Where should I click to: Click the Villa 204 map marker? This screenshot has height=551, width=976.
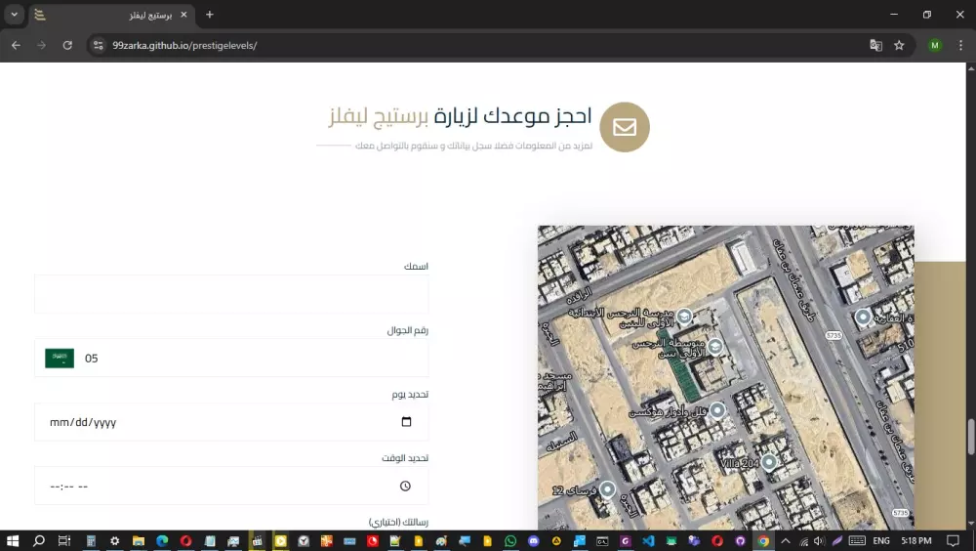pyautogui.click(x=769, y=462)
